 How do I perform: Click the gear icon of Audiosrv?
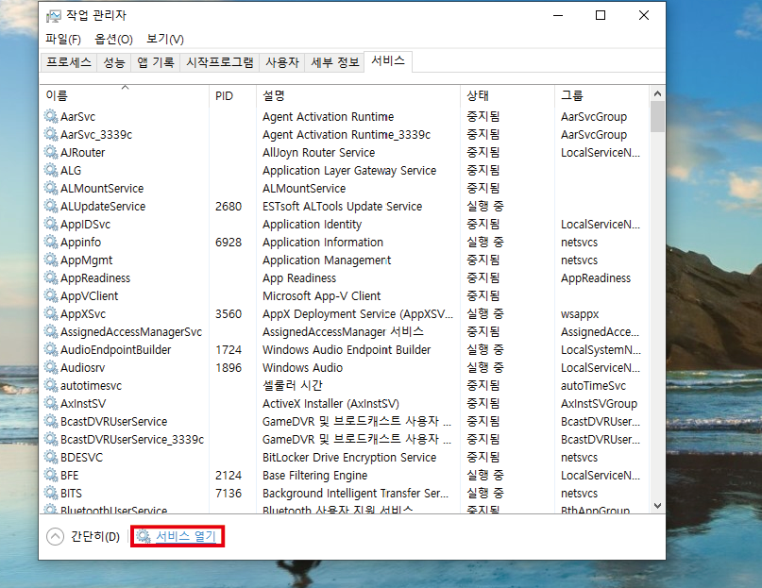click(51, 367)
